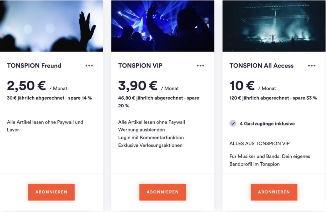Click the 10 € monthly price
This screenshot has width=326, height=212.
(x=242, y=86)
